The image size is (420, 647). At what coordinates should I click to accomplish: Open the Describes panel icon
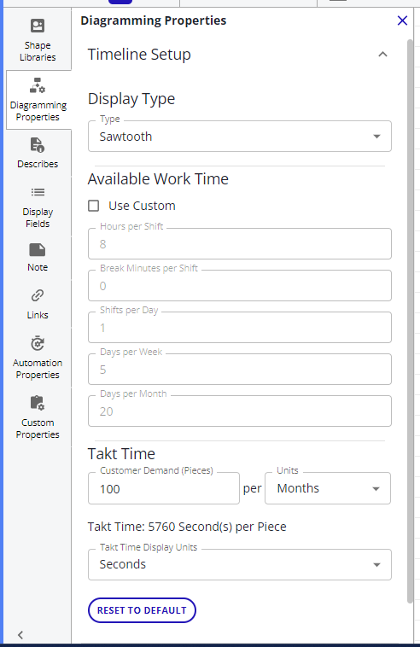pyautogui.click(x=38, y=145)
